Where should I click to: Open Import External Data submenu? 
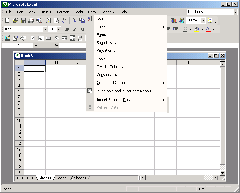[126, 100]
